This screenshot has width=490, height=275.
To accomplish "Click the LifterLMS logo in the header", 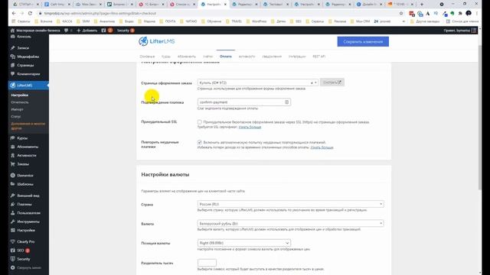I will point(156,41).
